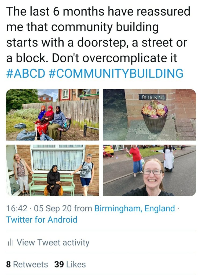Click the tweet activity bar chart icon
Image resolution: width=202 pixels, height=275 pixels.
click(x=10, y=243)
